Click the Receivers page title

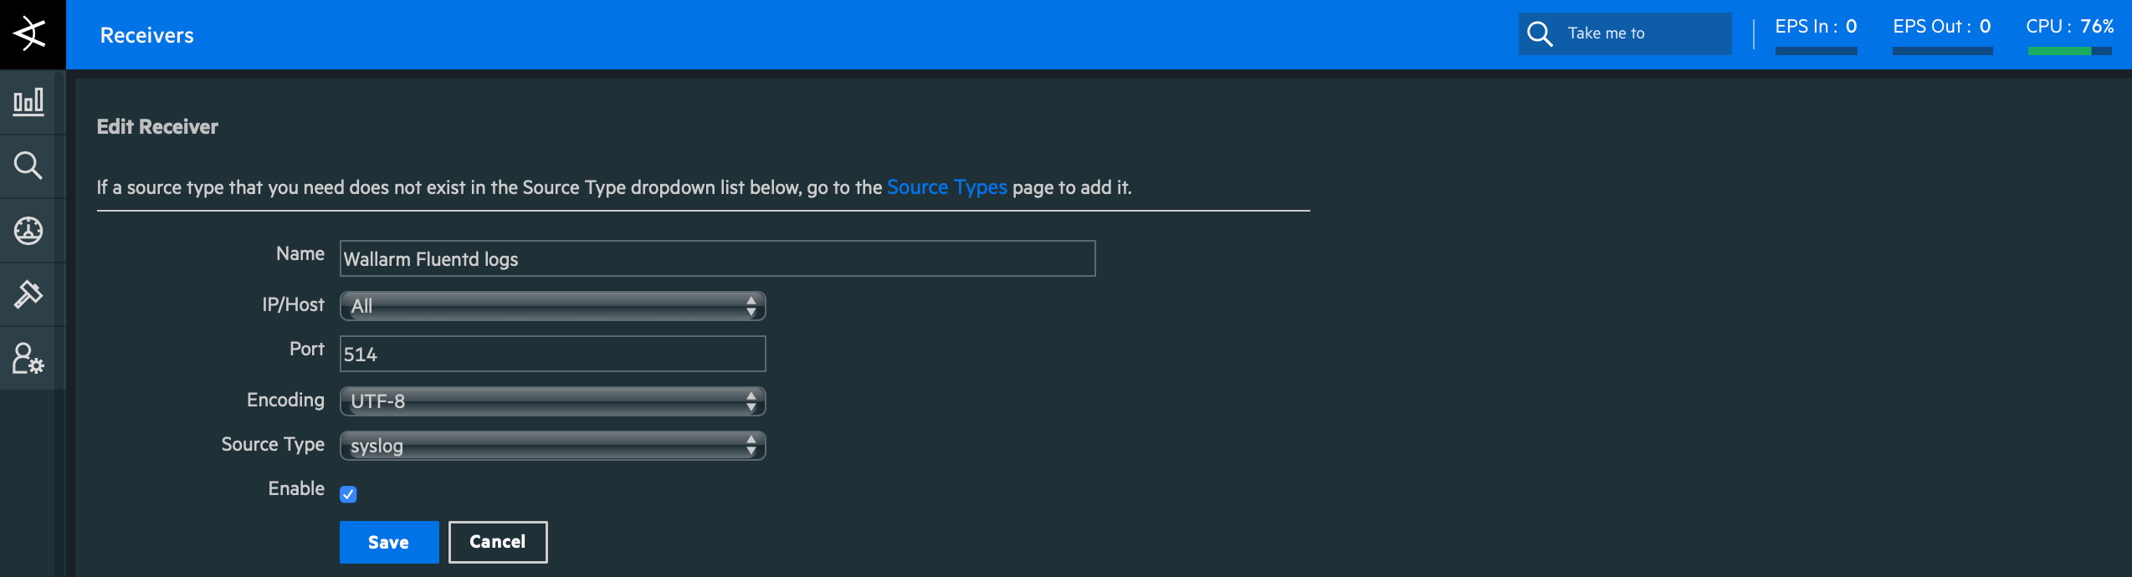point(147,35)
